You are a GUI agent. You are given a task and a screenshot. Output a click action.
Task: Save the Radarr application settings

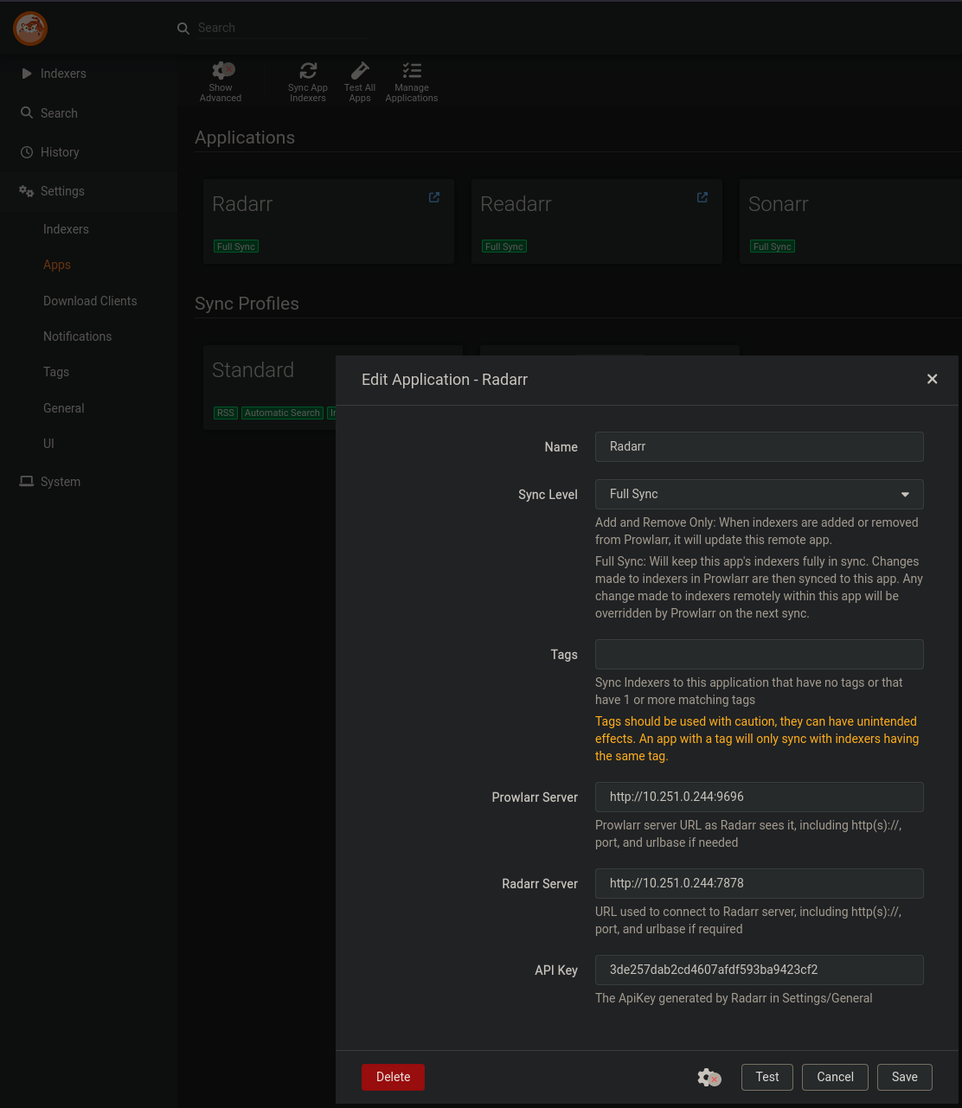(904, 1077)
